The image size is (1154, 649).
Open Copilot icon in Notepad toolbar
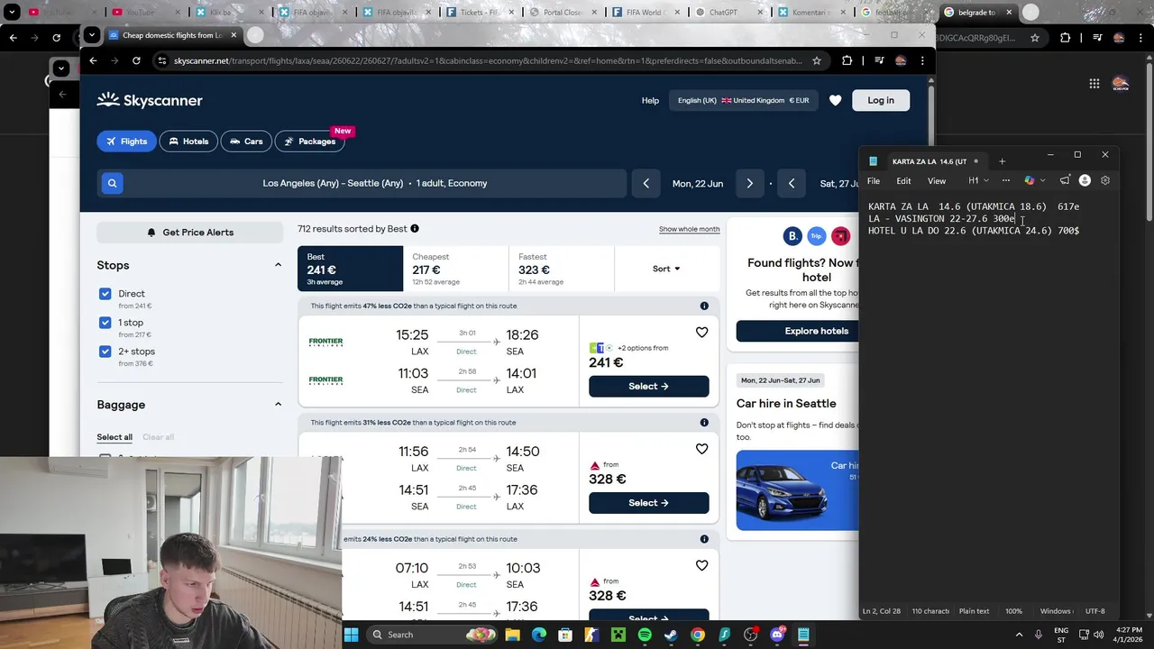(x=1030, y=180)
